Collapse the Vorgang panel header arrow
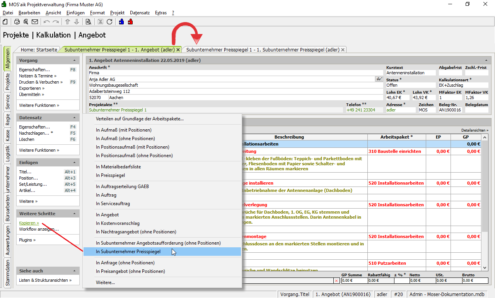 [x=74, y=61]
